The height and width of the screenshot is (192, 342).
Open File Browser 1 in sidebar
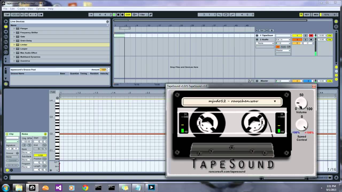6,37
